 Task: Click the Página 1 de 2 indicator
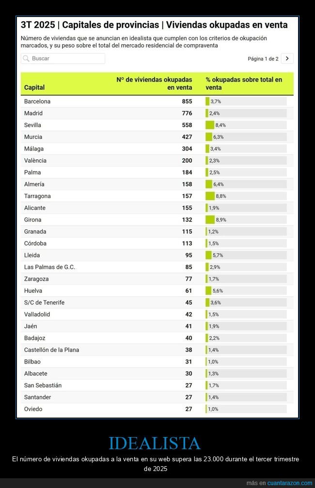(x=263, y=59)
